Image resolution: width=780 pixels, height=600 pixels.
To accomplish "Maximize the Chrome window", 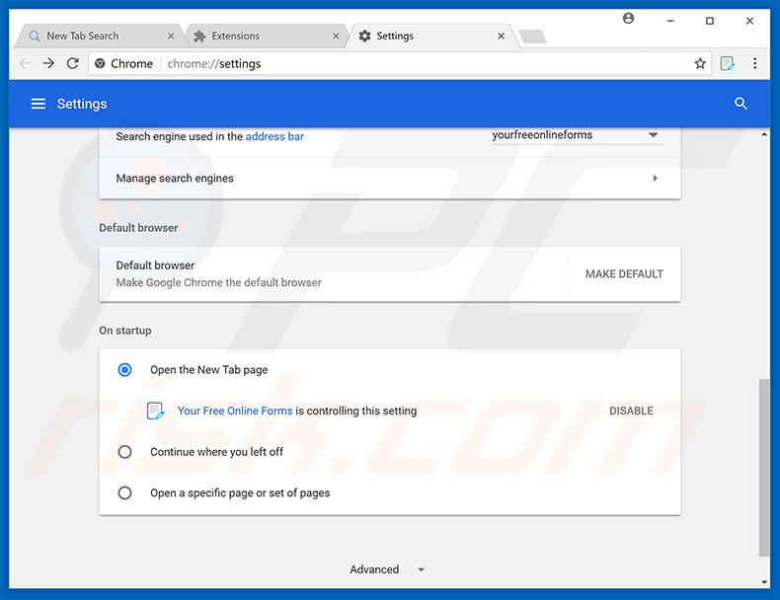I will (710, 21).
